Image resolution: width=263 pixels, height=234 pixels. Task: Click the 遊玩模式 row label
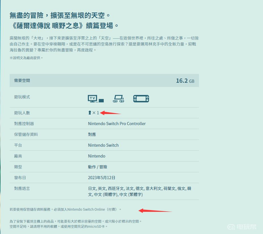coord(22,97)
